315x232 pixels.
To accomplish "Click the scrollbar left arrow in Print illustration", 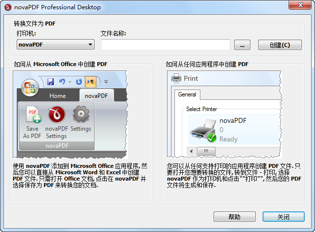I will (x=191, y=151).
